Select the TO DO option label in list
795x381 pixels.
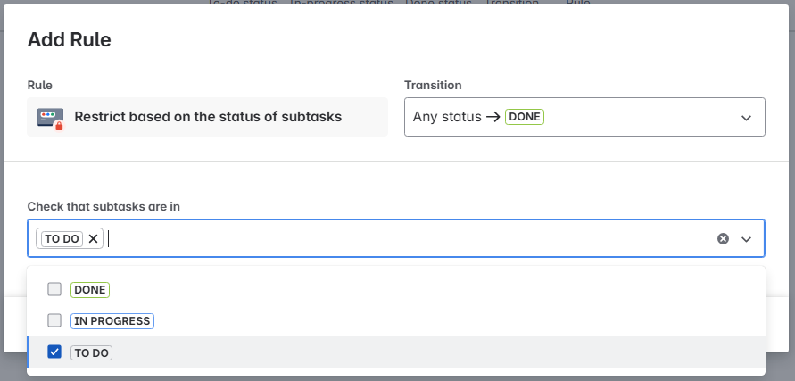[x=91, y=352]
